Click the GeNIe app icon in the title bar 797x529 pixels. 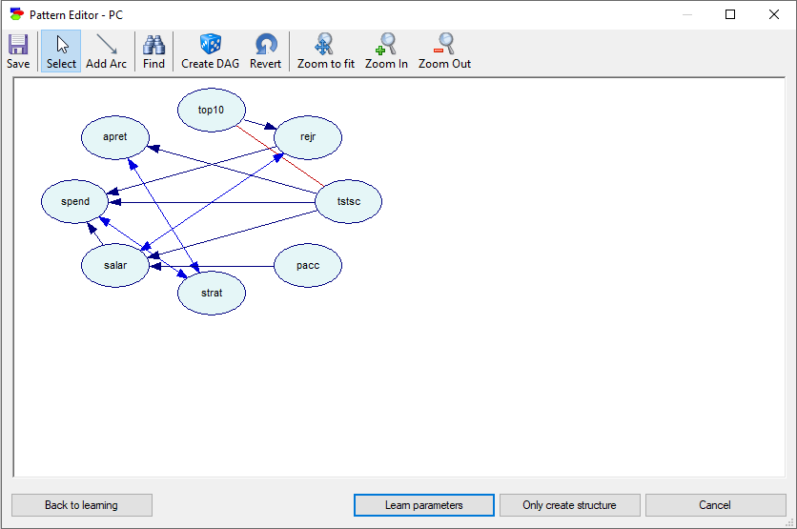click(17, 14)
